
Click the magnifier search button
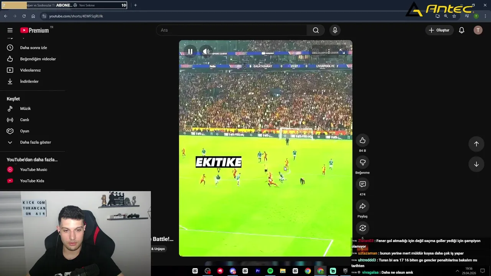[x=316, y=30]
